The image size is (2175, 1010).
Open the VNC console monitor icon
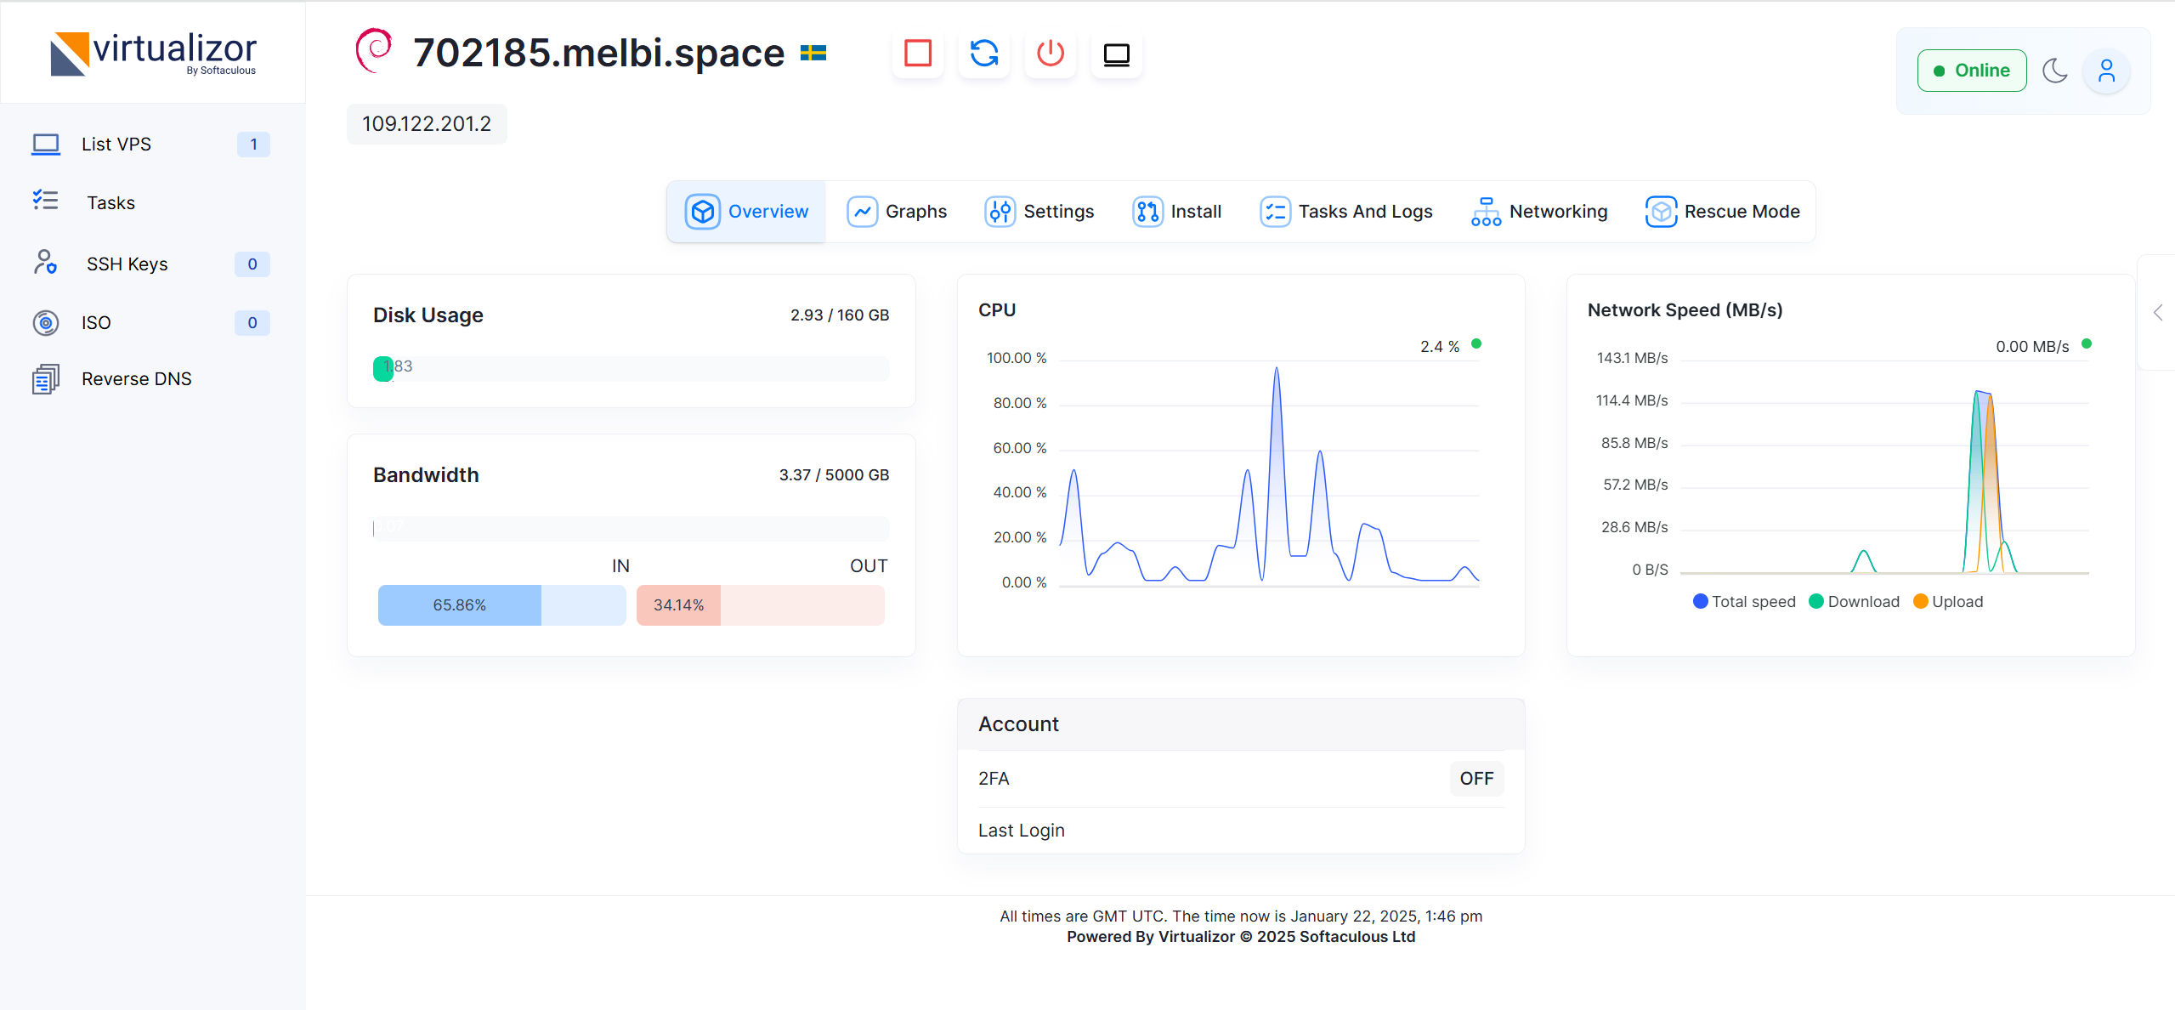(x=1117, y=54)
